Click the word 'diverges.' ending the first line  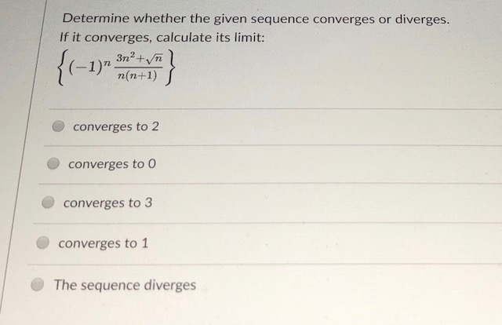point(422,19)
